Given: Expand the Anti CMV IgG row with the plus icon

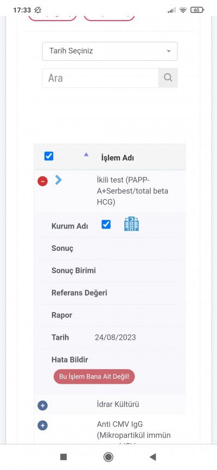Looking at the screenshot, I should [x=42, y=425].
